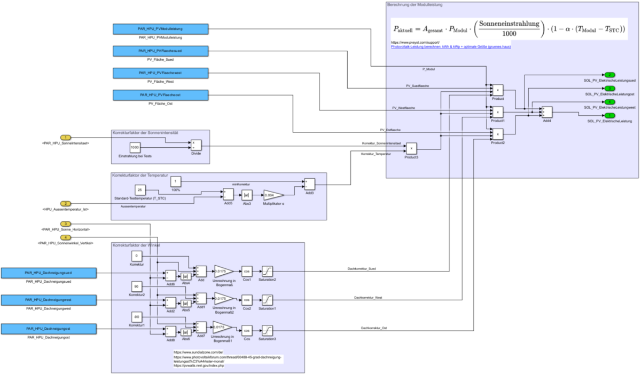Click the Cos1 trigonometric block
Screen dimensions: 641x374
[247, 271]
